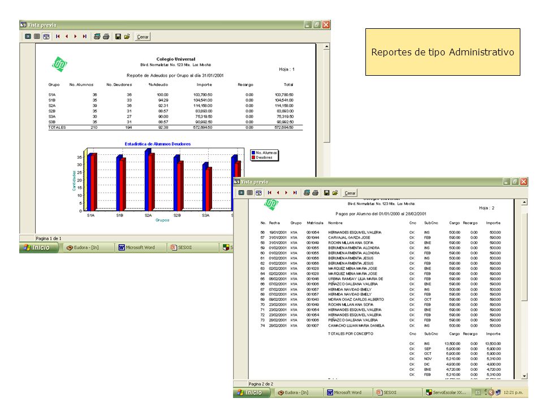The width and height of the screenshot is (543, 407).
Task: Jump to last page in Pagos por Alumno preview
Action: click(x=295, y=193)
